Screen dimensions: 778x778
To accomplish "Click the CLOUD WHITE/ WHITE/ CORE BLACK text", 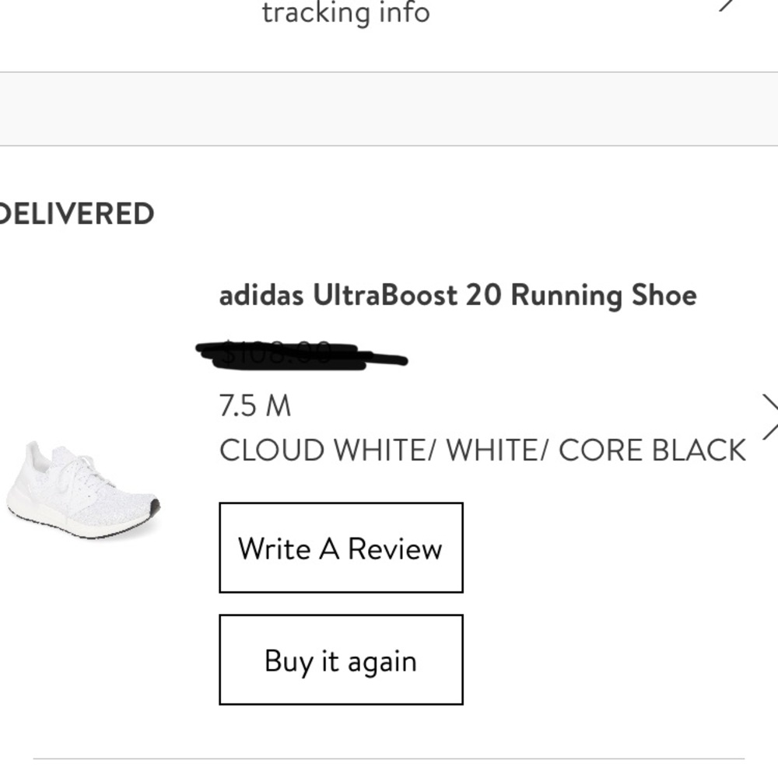I will tap(482, 450).
